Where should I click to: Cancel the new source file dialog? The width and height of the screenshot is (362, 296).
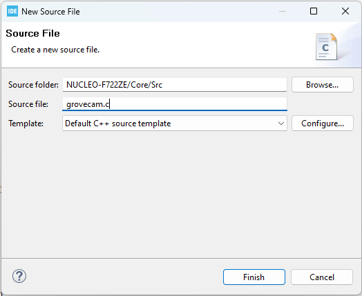322,277
